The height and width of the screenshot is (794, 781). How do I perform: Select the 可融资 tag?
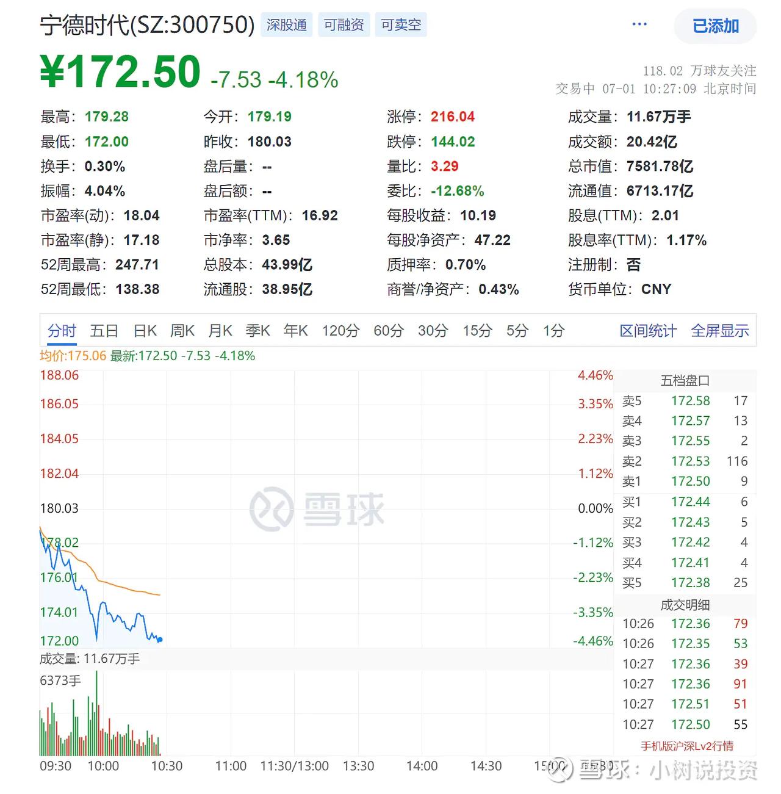point(344,25)
